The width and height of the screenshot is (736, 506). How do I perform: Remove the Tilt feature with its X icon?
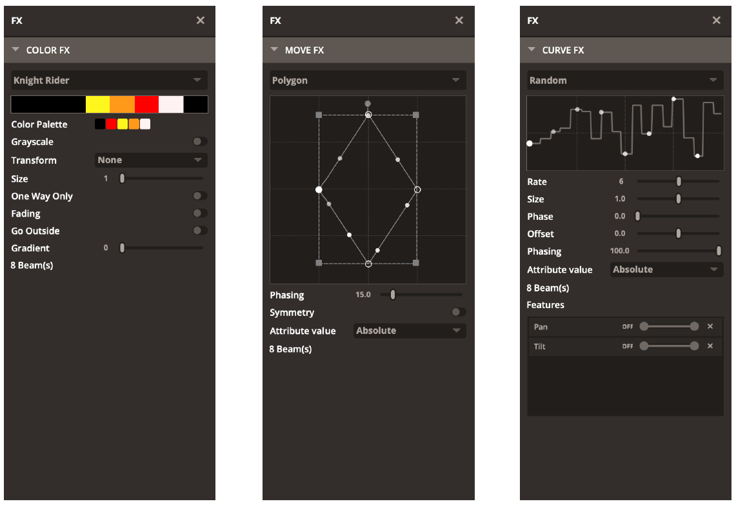(x=710, y=346)
